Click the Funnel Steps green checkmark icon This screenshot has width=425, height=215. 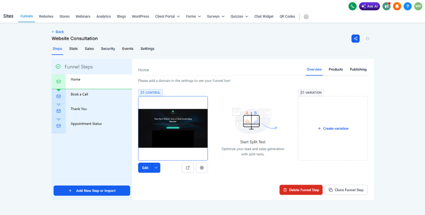click(x=58, y=67)
